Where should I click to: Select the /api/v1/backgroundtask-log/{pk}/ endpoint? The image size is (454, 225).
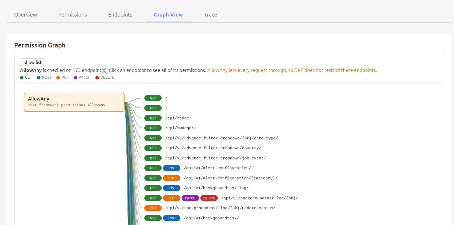[x=259, y=198]
